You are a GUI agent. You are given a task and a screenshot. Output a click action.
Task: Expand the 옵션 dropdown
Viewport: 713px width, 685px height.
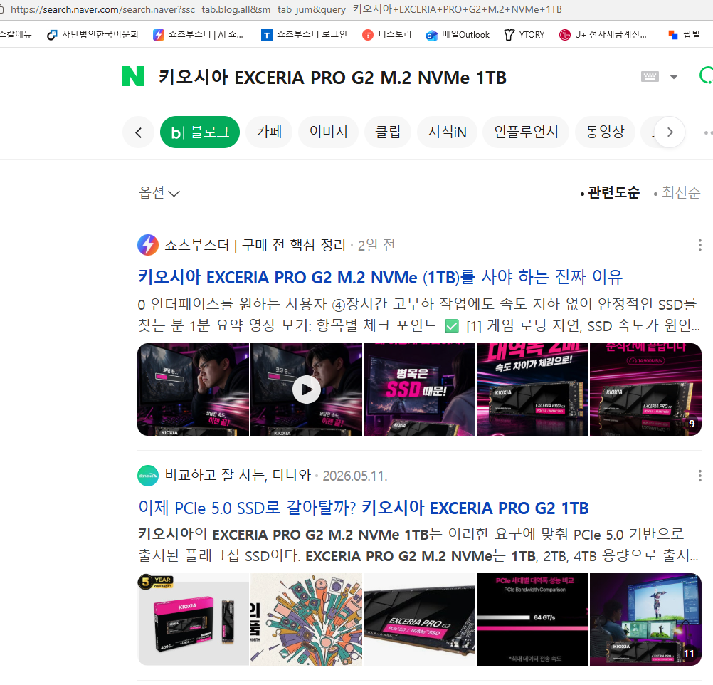coord(159,193)
